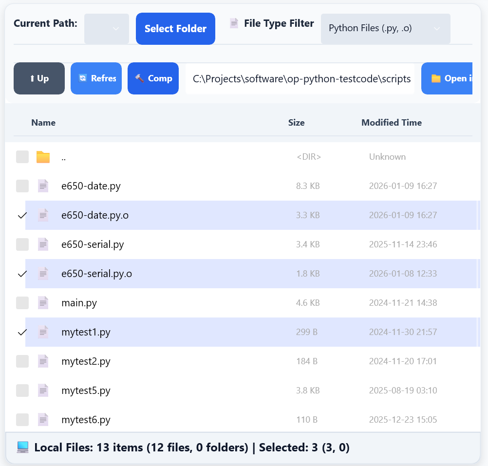
Task: Uncheck the selected mytest1.py checkbox
Action: (22, 332)
